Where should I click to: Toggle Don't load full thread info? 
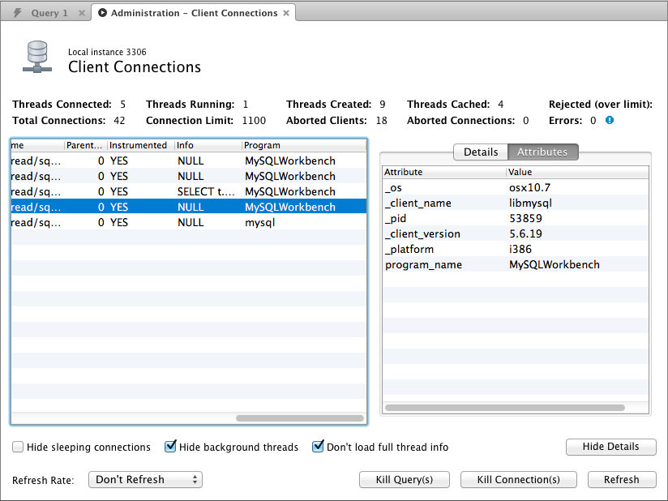point(318,447)
